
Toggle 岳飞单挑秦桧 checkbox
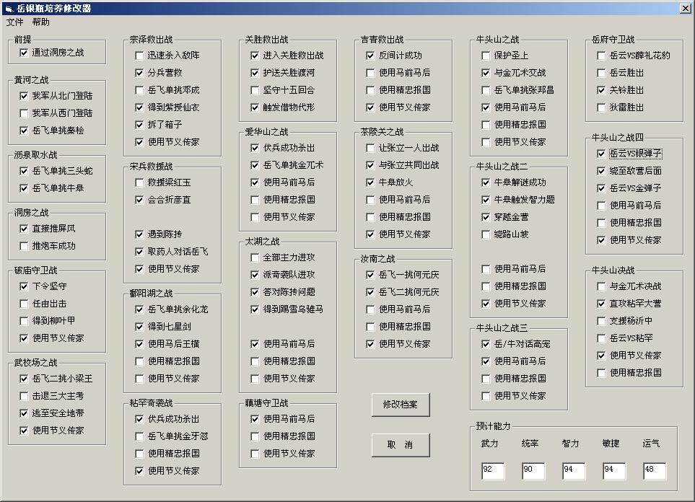(x=24, y=131)
